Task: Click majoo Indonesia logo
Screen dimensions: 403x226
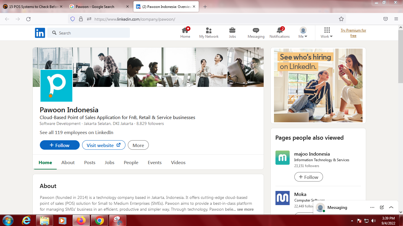Action: coord(283,158)
